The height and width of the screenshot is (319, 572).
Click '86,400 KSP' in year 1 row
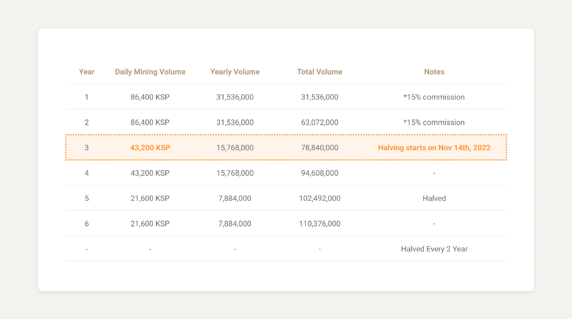pyautogui.click(x=150, y=97)
